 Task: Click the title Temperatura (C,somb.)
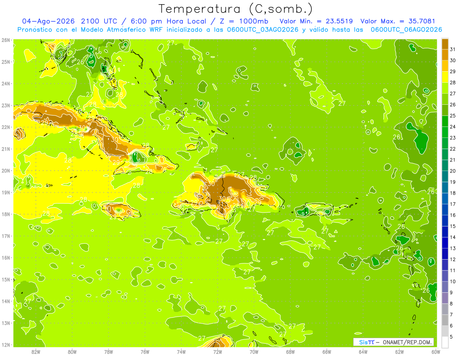pyautogui.click(x=235, y=9)
